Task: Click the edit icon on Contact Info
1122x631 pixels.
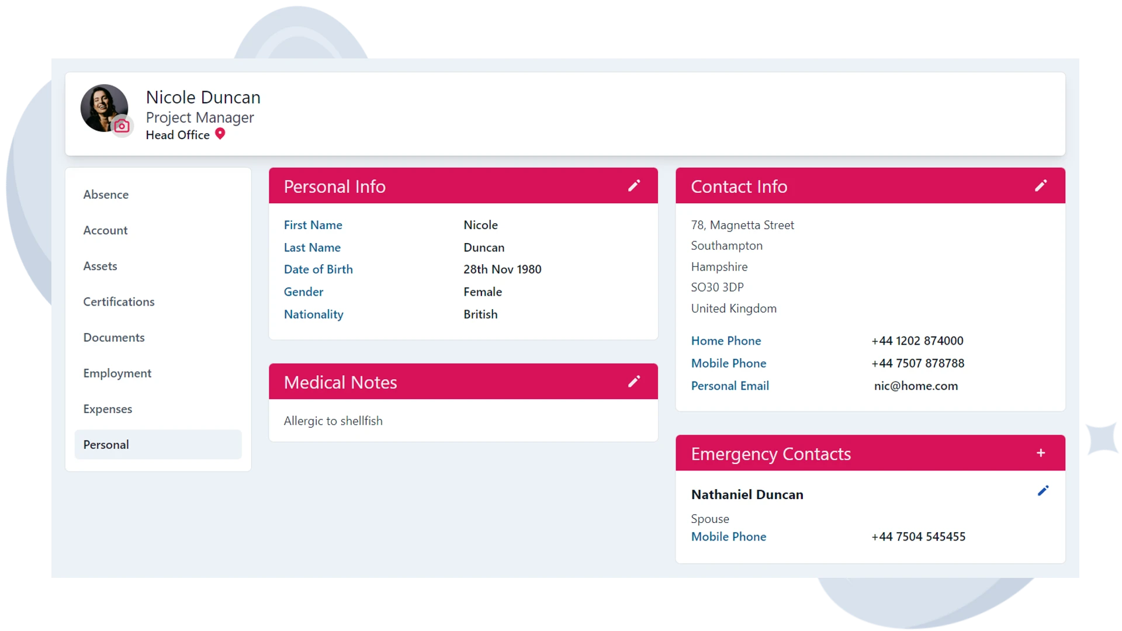Action: click(x=1042, y=186)
